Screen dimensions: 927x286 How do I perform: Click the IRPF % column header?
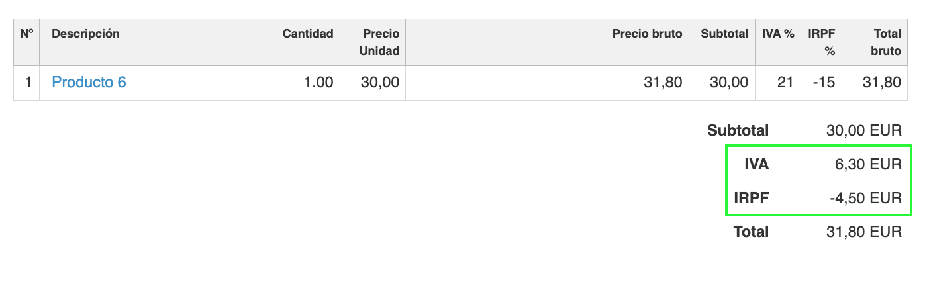(821, 42)
